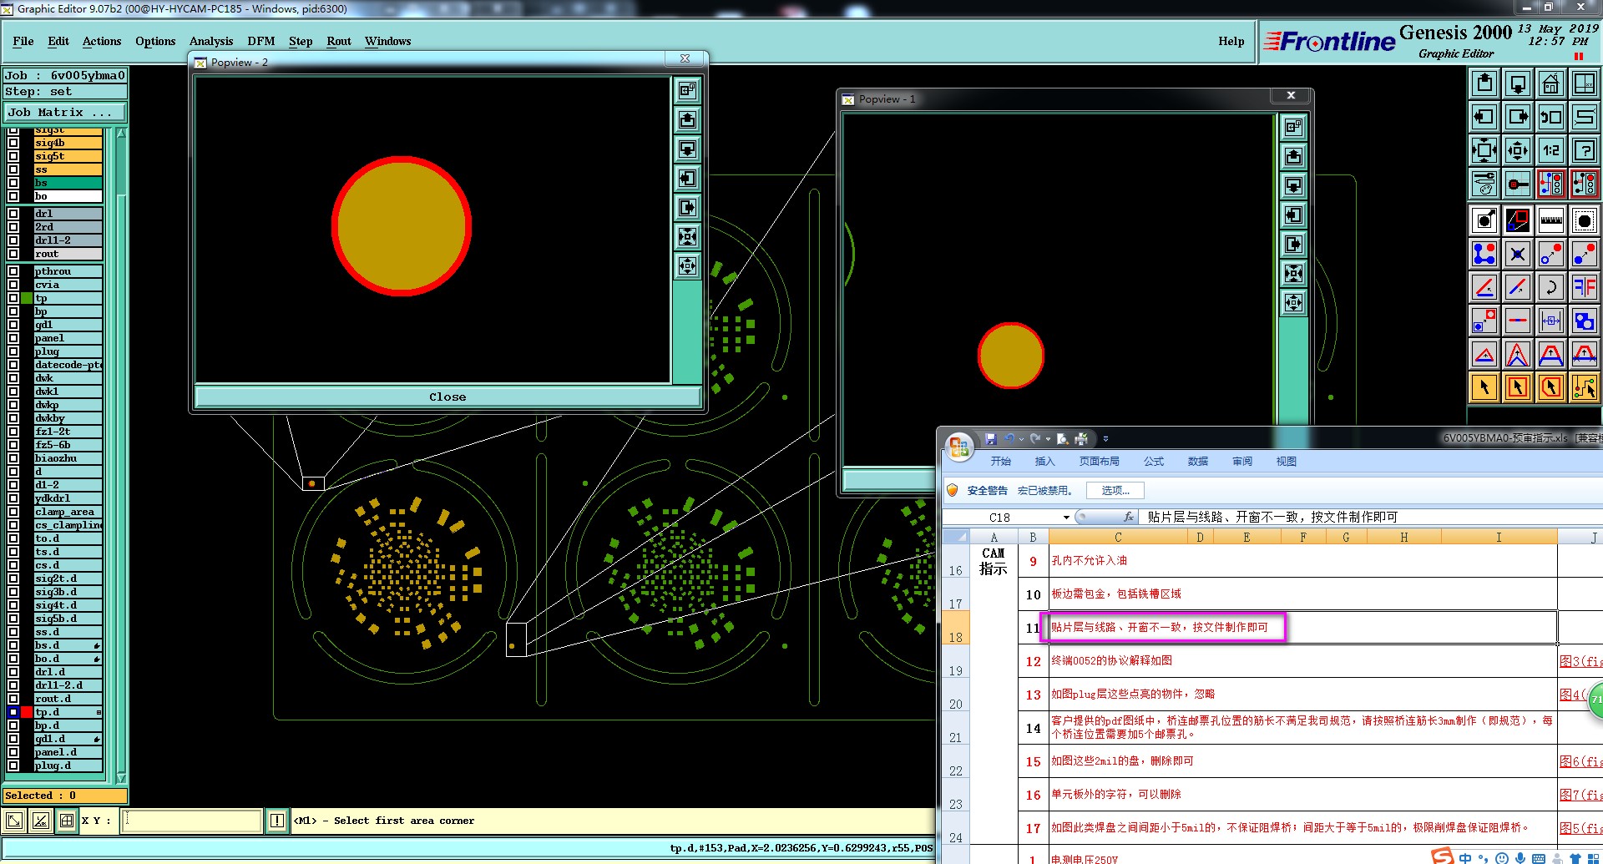
Task: Open the Excel name box dropdown arrow
Action: (1066, 518)
